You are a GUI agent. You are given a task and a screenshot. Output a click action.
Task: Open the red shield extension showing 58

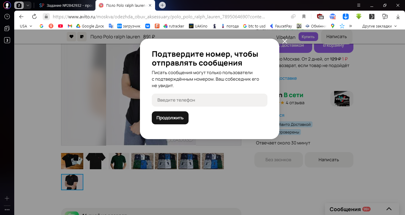[x=320, y=17]
